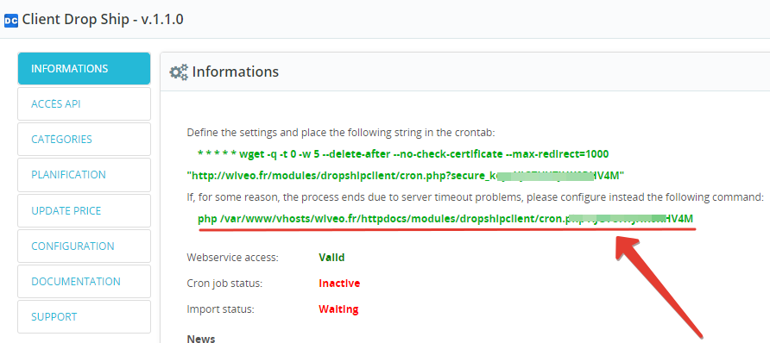Open the CATEGORIES section
This screenshot has height=343, width=770.
(x=84, y=139)
